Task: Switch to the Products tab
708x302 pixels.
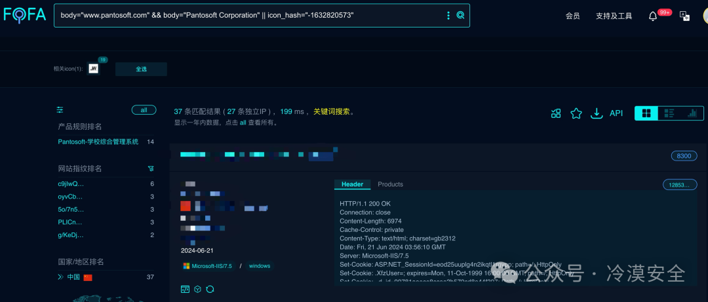Action: (390, 184)
